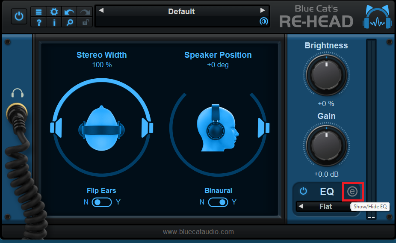Click the blue cat headphones logo
This screenshot has width=396, height=243.
pos(377,16)
